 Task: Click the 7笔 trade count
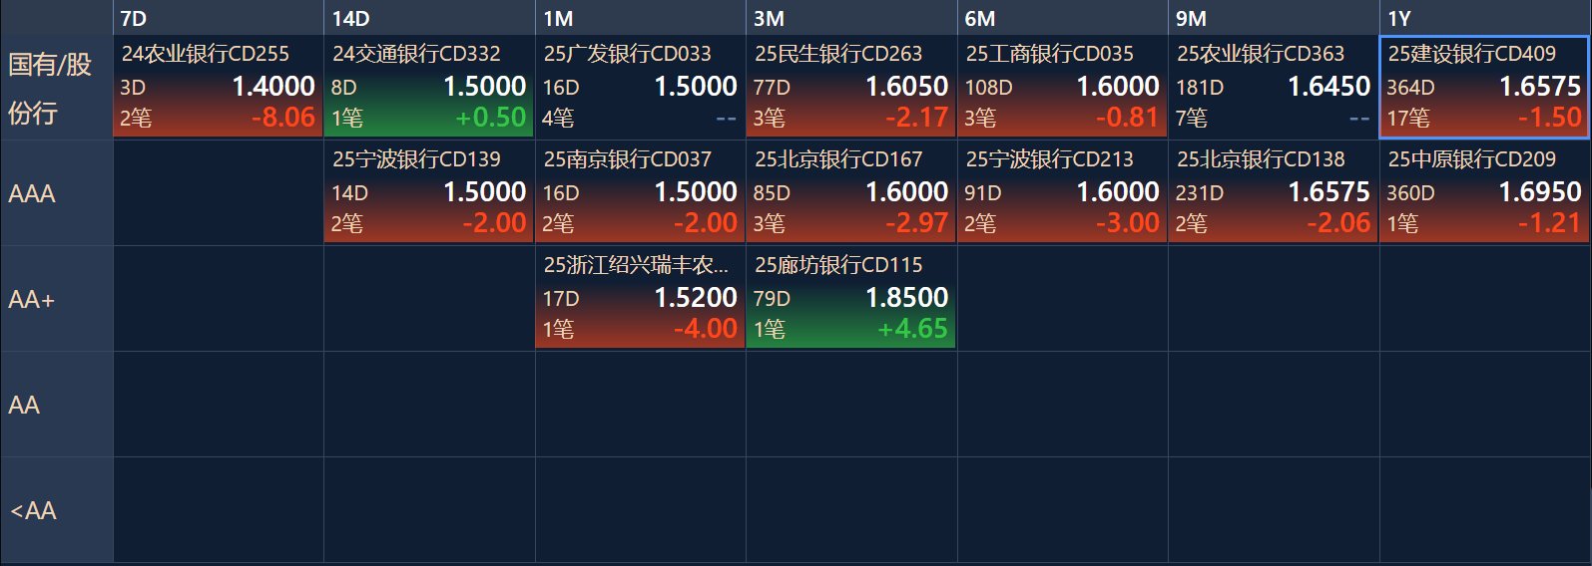tap(1192, 118)
